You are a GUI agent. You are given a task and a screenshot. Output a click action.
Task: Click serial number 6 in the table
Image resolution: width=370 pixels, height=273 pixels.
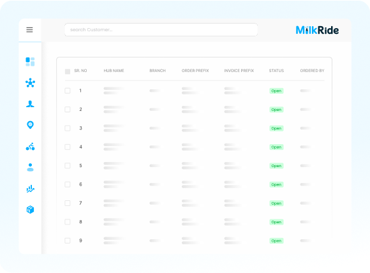tap(80, 184)
